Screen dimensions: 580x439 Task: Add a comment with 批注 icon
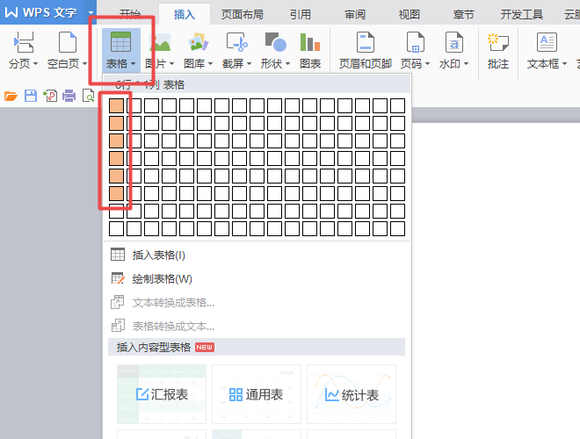pyautogui.click(x=498, y=42)
